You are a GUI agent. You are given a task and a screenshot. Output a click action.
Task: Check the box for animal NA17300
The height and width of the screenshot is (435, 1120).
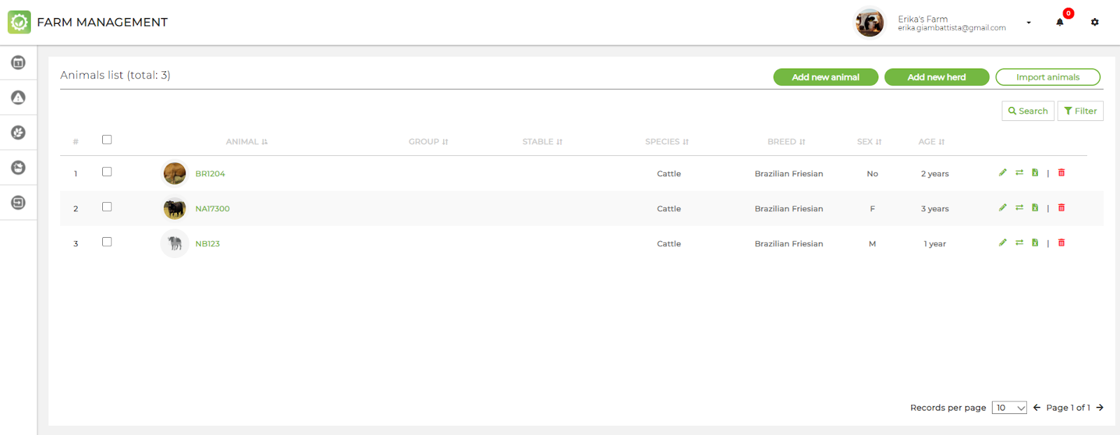click(107, 207)
